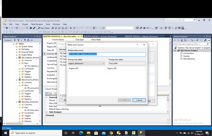Click the table designer vertical scrollbar down arrow
This screenshot has width=212, height=136.
(x=170, y=84)
